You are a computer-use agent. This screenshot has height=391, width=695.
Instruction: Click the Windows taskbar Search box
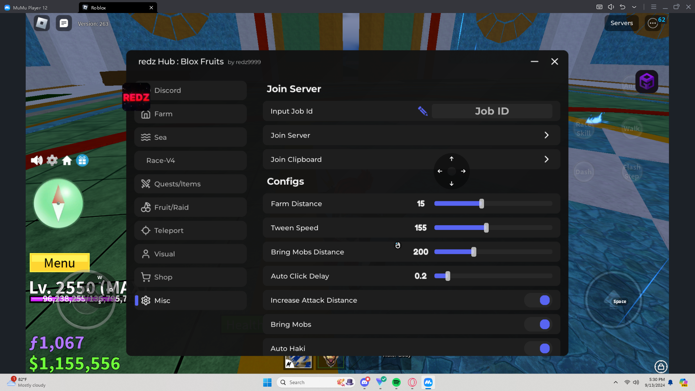(316, 382)
